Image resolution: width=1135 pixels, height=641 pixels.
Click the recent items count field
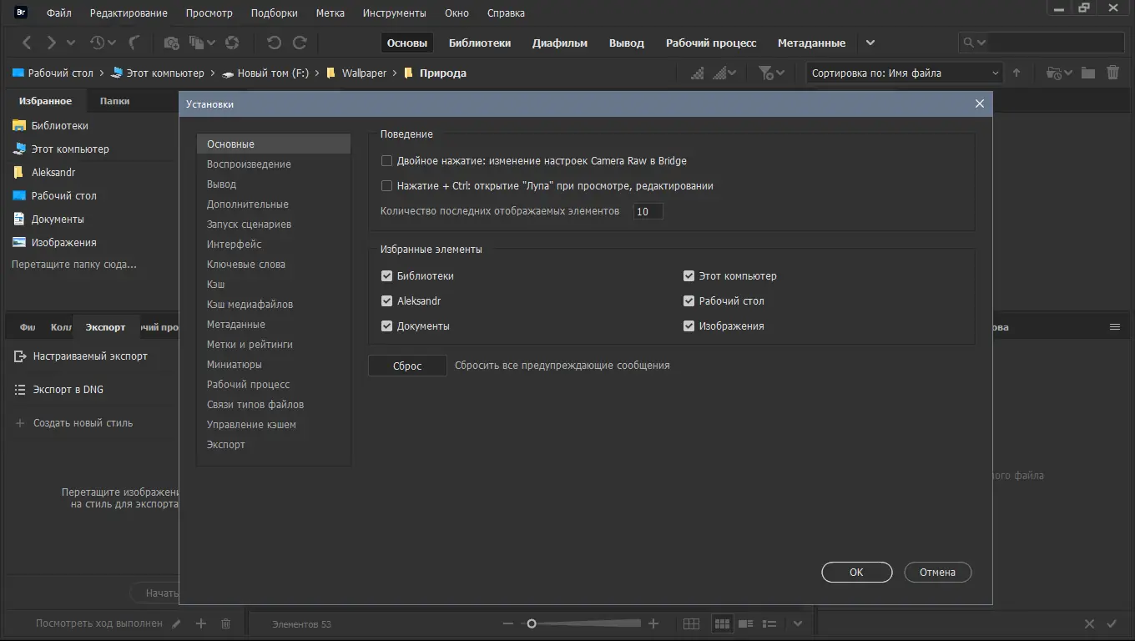pyautogui.click(x=648, y=211)
